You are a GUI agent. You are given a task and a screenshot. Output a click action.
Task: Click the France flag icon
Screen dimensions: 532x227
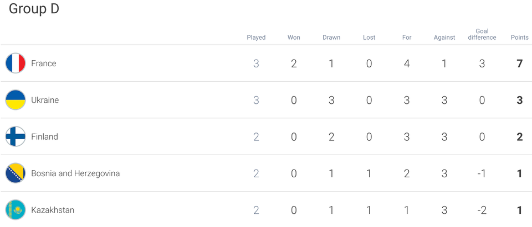(x=16, y=64)
